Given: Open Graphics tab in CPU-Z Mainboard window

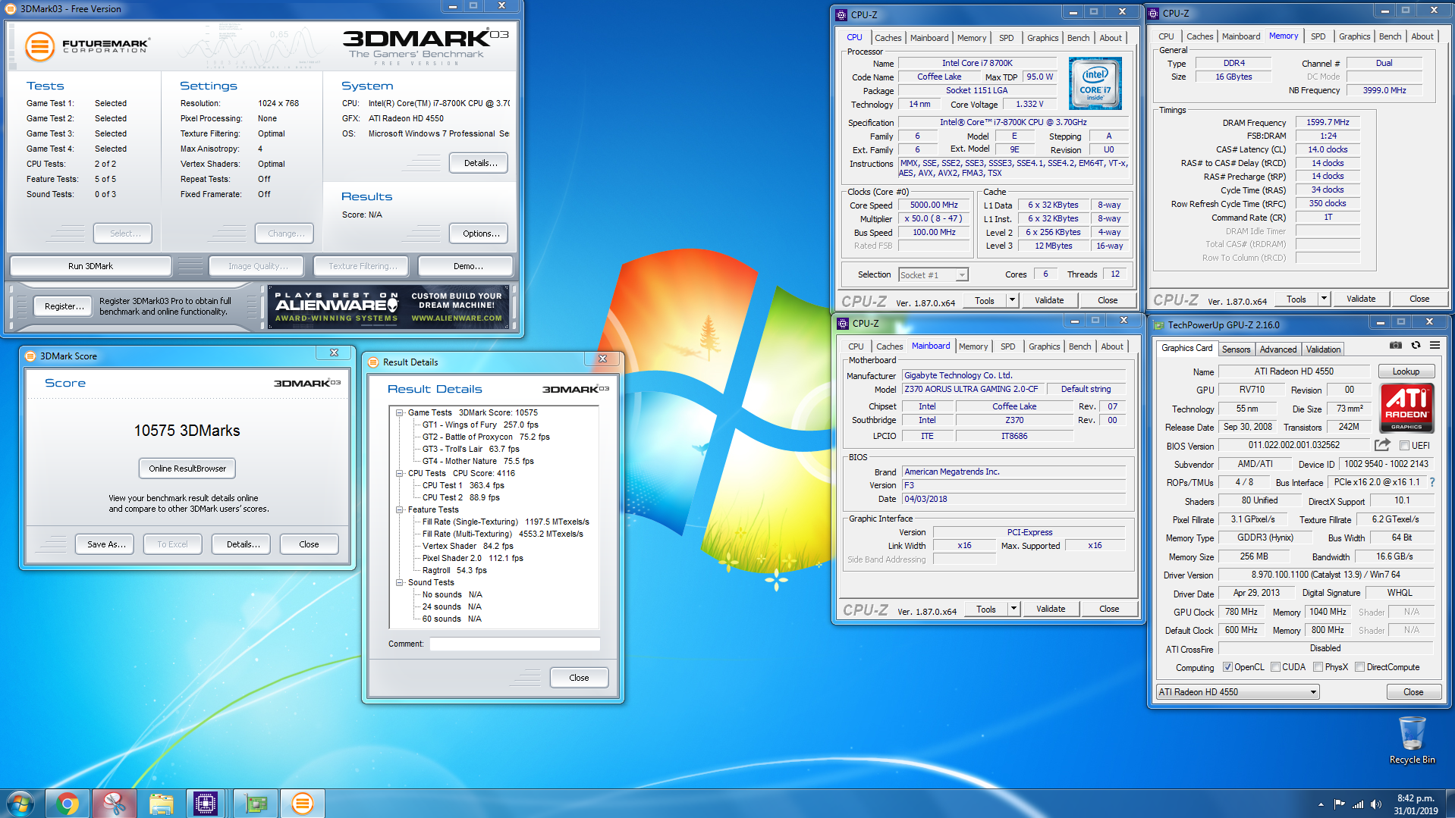Looking at the screenshot, I should 1045,346.
